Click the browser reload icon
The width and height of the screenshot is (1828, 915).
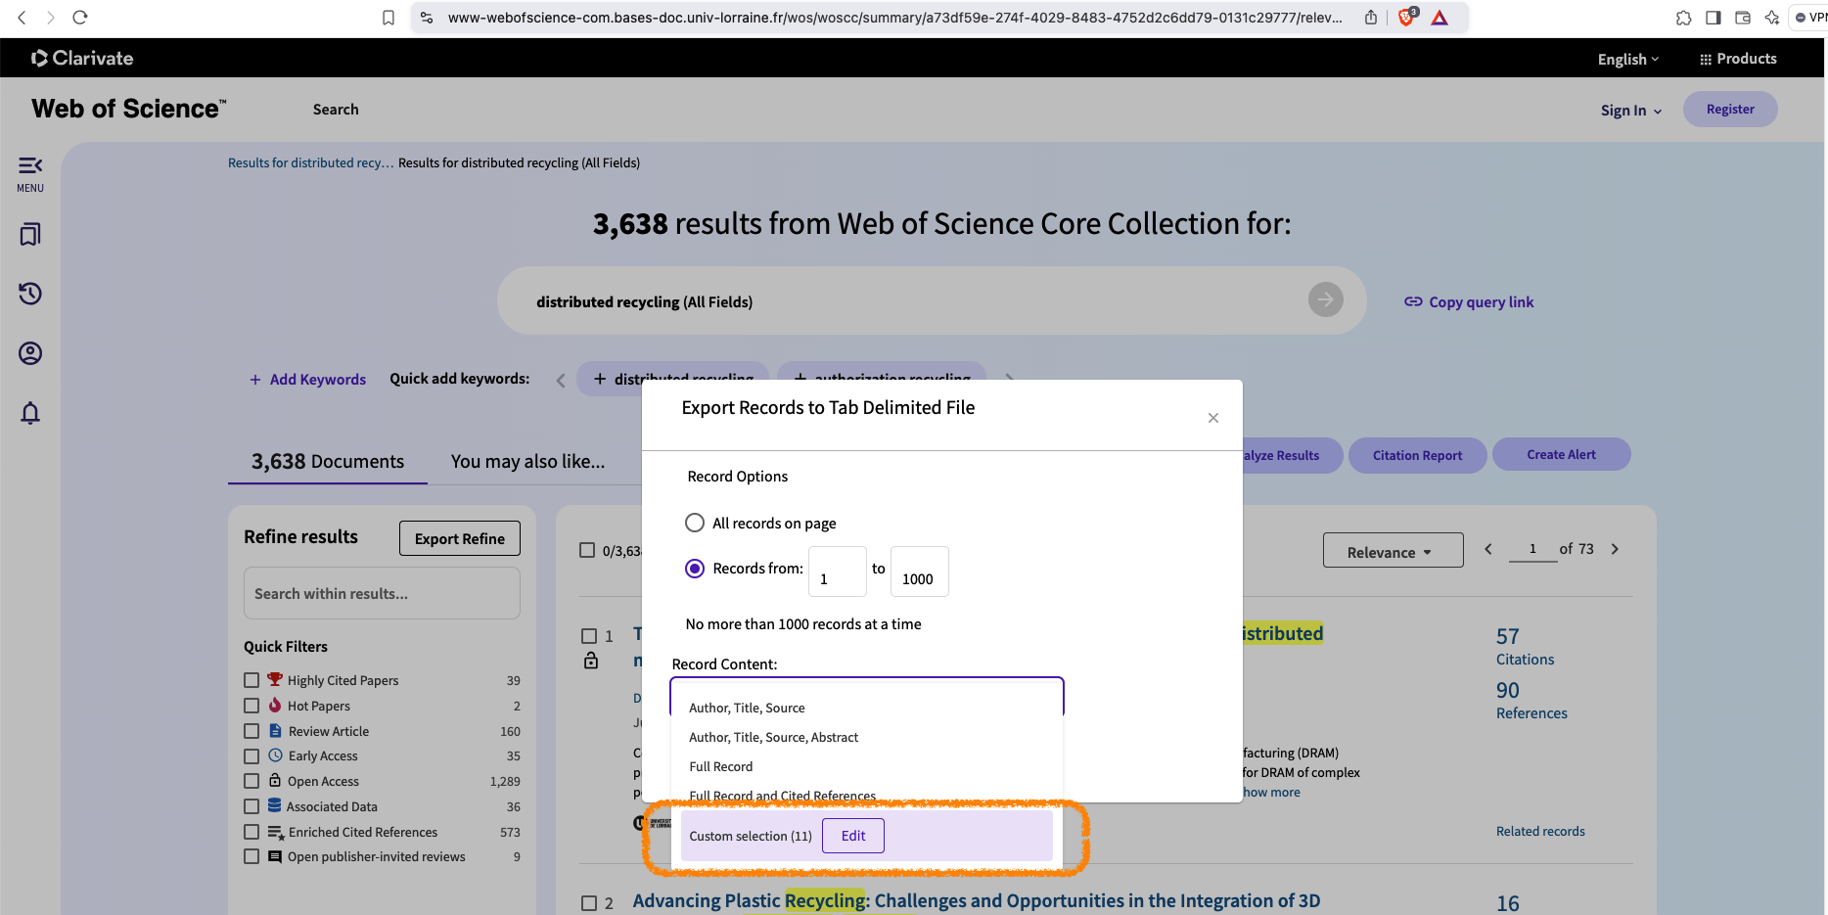click(80, 18)
